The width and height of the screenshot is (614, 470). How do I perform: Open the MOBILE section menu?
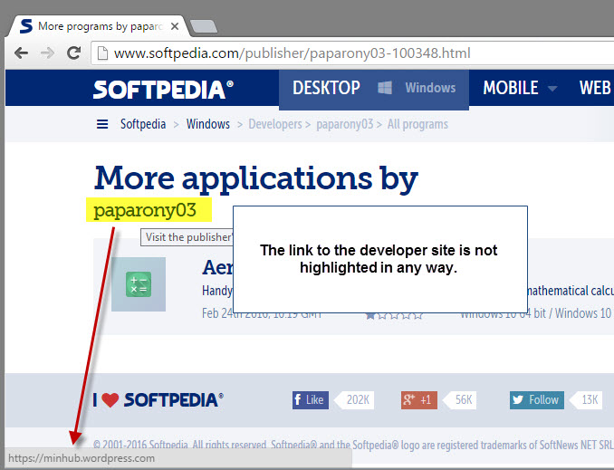[x=511, y=88]
